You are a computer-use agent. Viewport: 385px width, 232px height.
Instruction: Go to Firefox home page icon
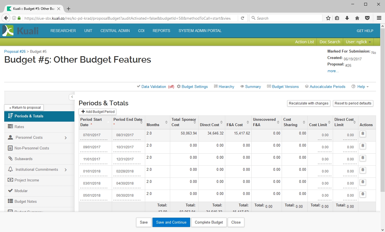click(x=357, y=18)
